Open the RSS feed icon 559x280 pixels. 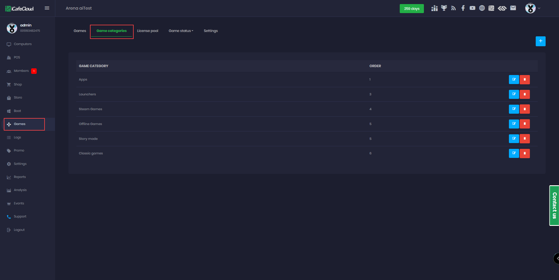453,8
